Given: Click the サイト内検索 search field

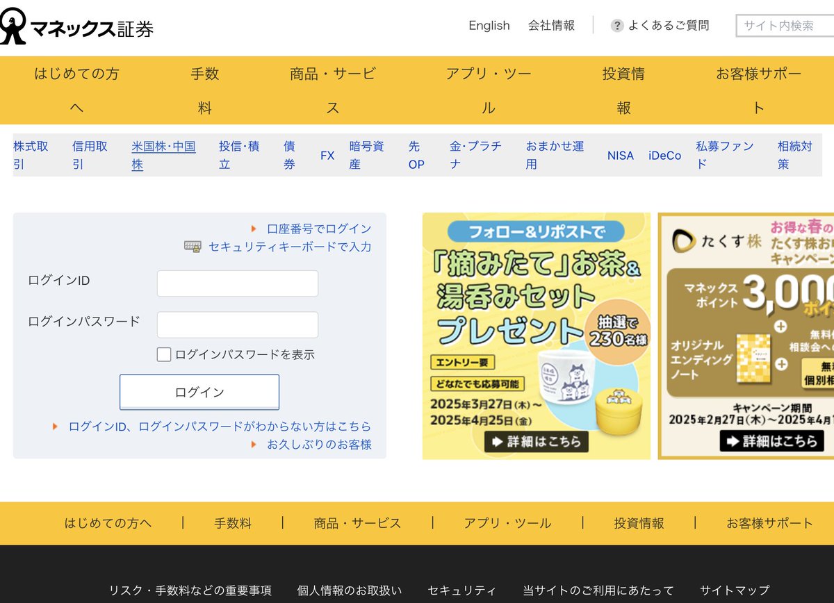Looking at the screenshot, I should (x=785, y=26).
